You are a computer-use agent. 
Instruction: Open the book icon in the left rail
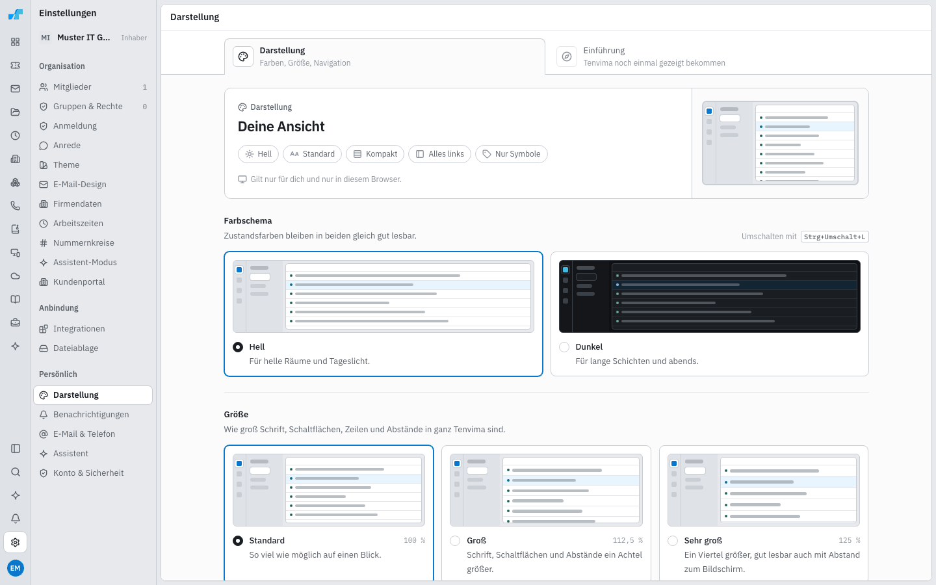coord(16,300)
